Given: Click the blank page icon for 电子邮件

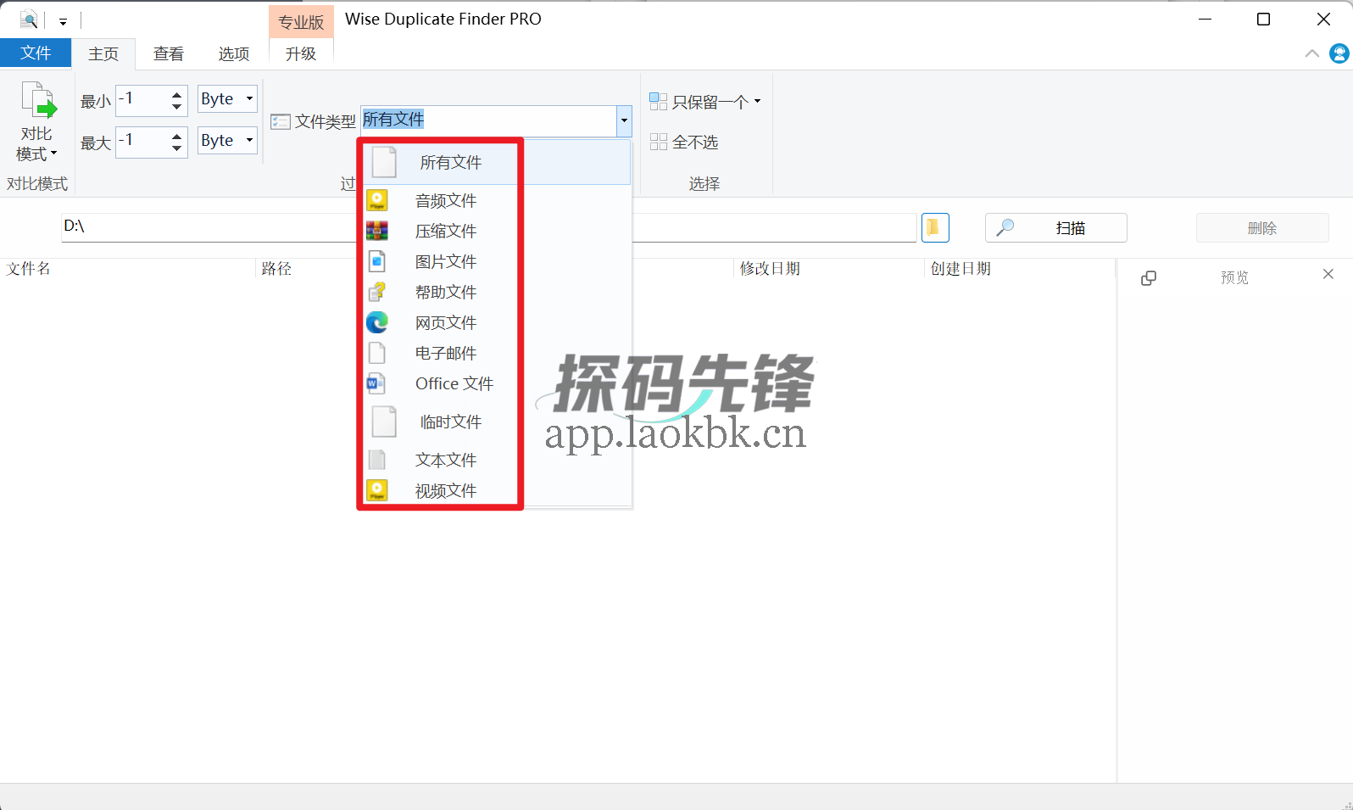Looking at the screenshot, I should pyautogui.click(x=377, y=353).
